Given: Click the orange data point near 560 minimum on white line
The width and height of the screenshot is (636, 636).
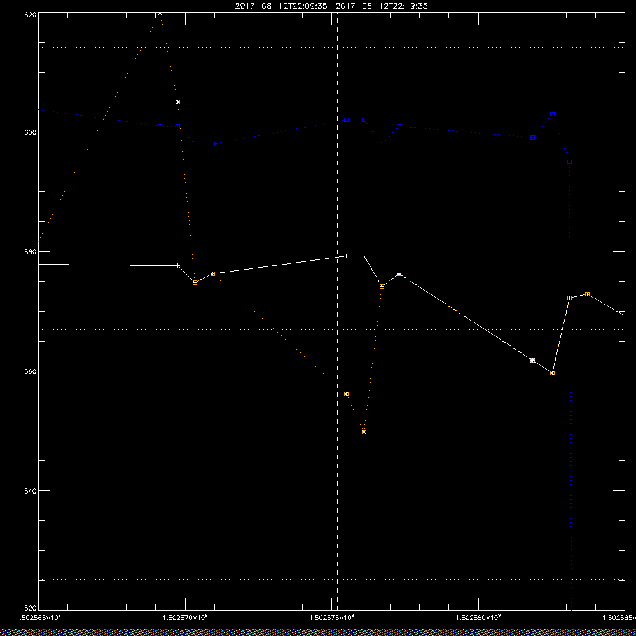Looking at the screenshot, I should tap(552, 373).
